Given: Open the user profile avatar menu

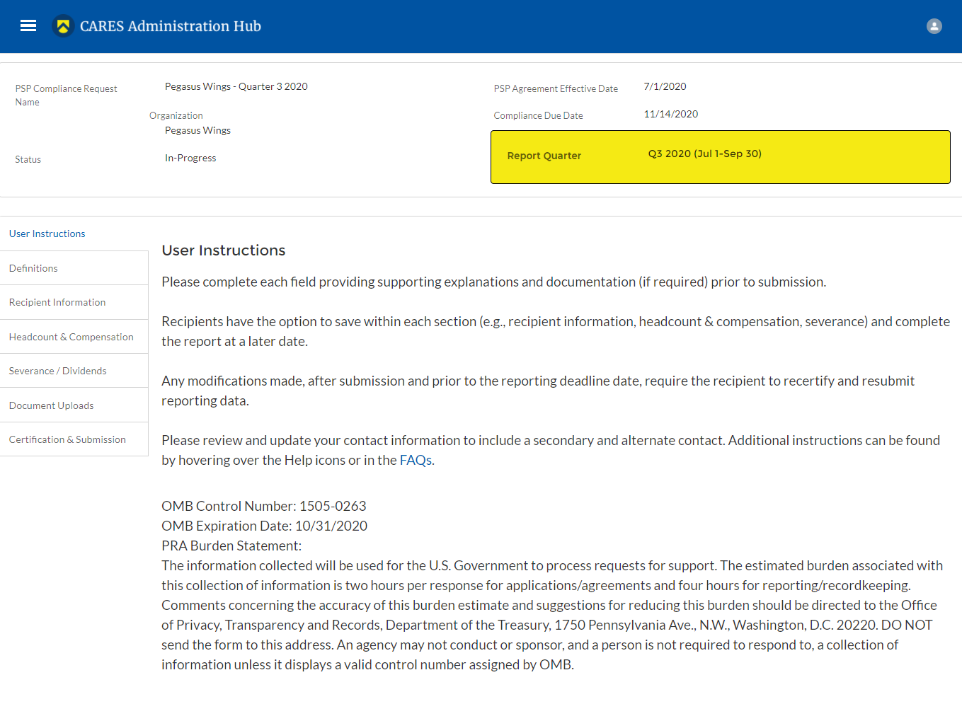Looking at the screenshot, I should [x=934, y=26].
